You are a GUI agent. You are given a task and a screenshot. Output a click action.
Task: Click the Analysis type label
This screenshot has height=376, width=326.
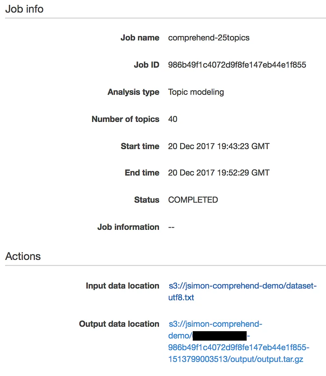[x=133, y=92]
